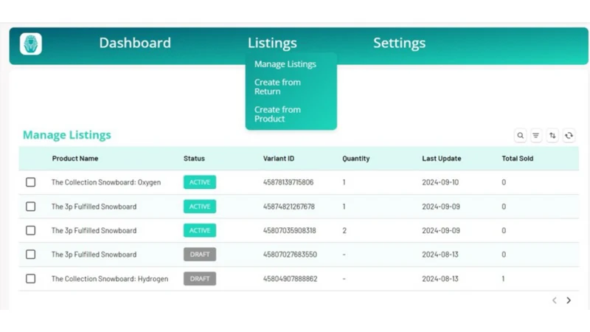Click The Collection Snowboard: Hydrogen product name
Screen dimensions: 590x332
point(110,279)
